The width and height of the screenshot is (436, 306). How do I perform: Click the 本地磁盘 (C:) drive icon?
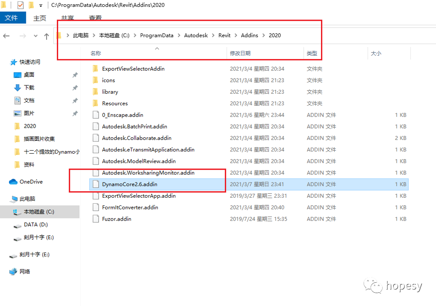[17, 212]
